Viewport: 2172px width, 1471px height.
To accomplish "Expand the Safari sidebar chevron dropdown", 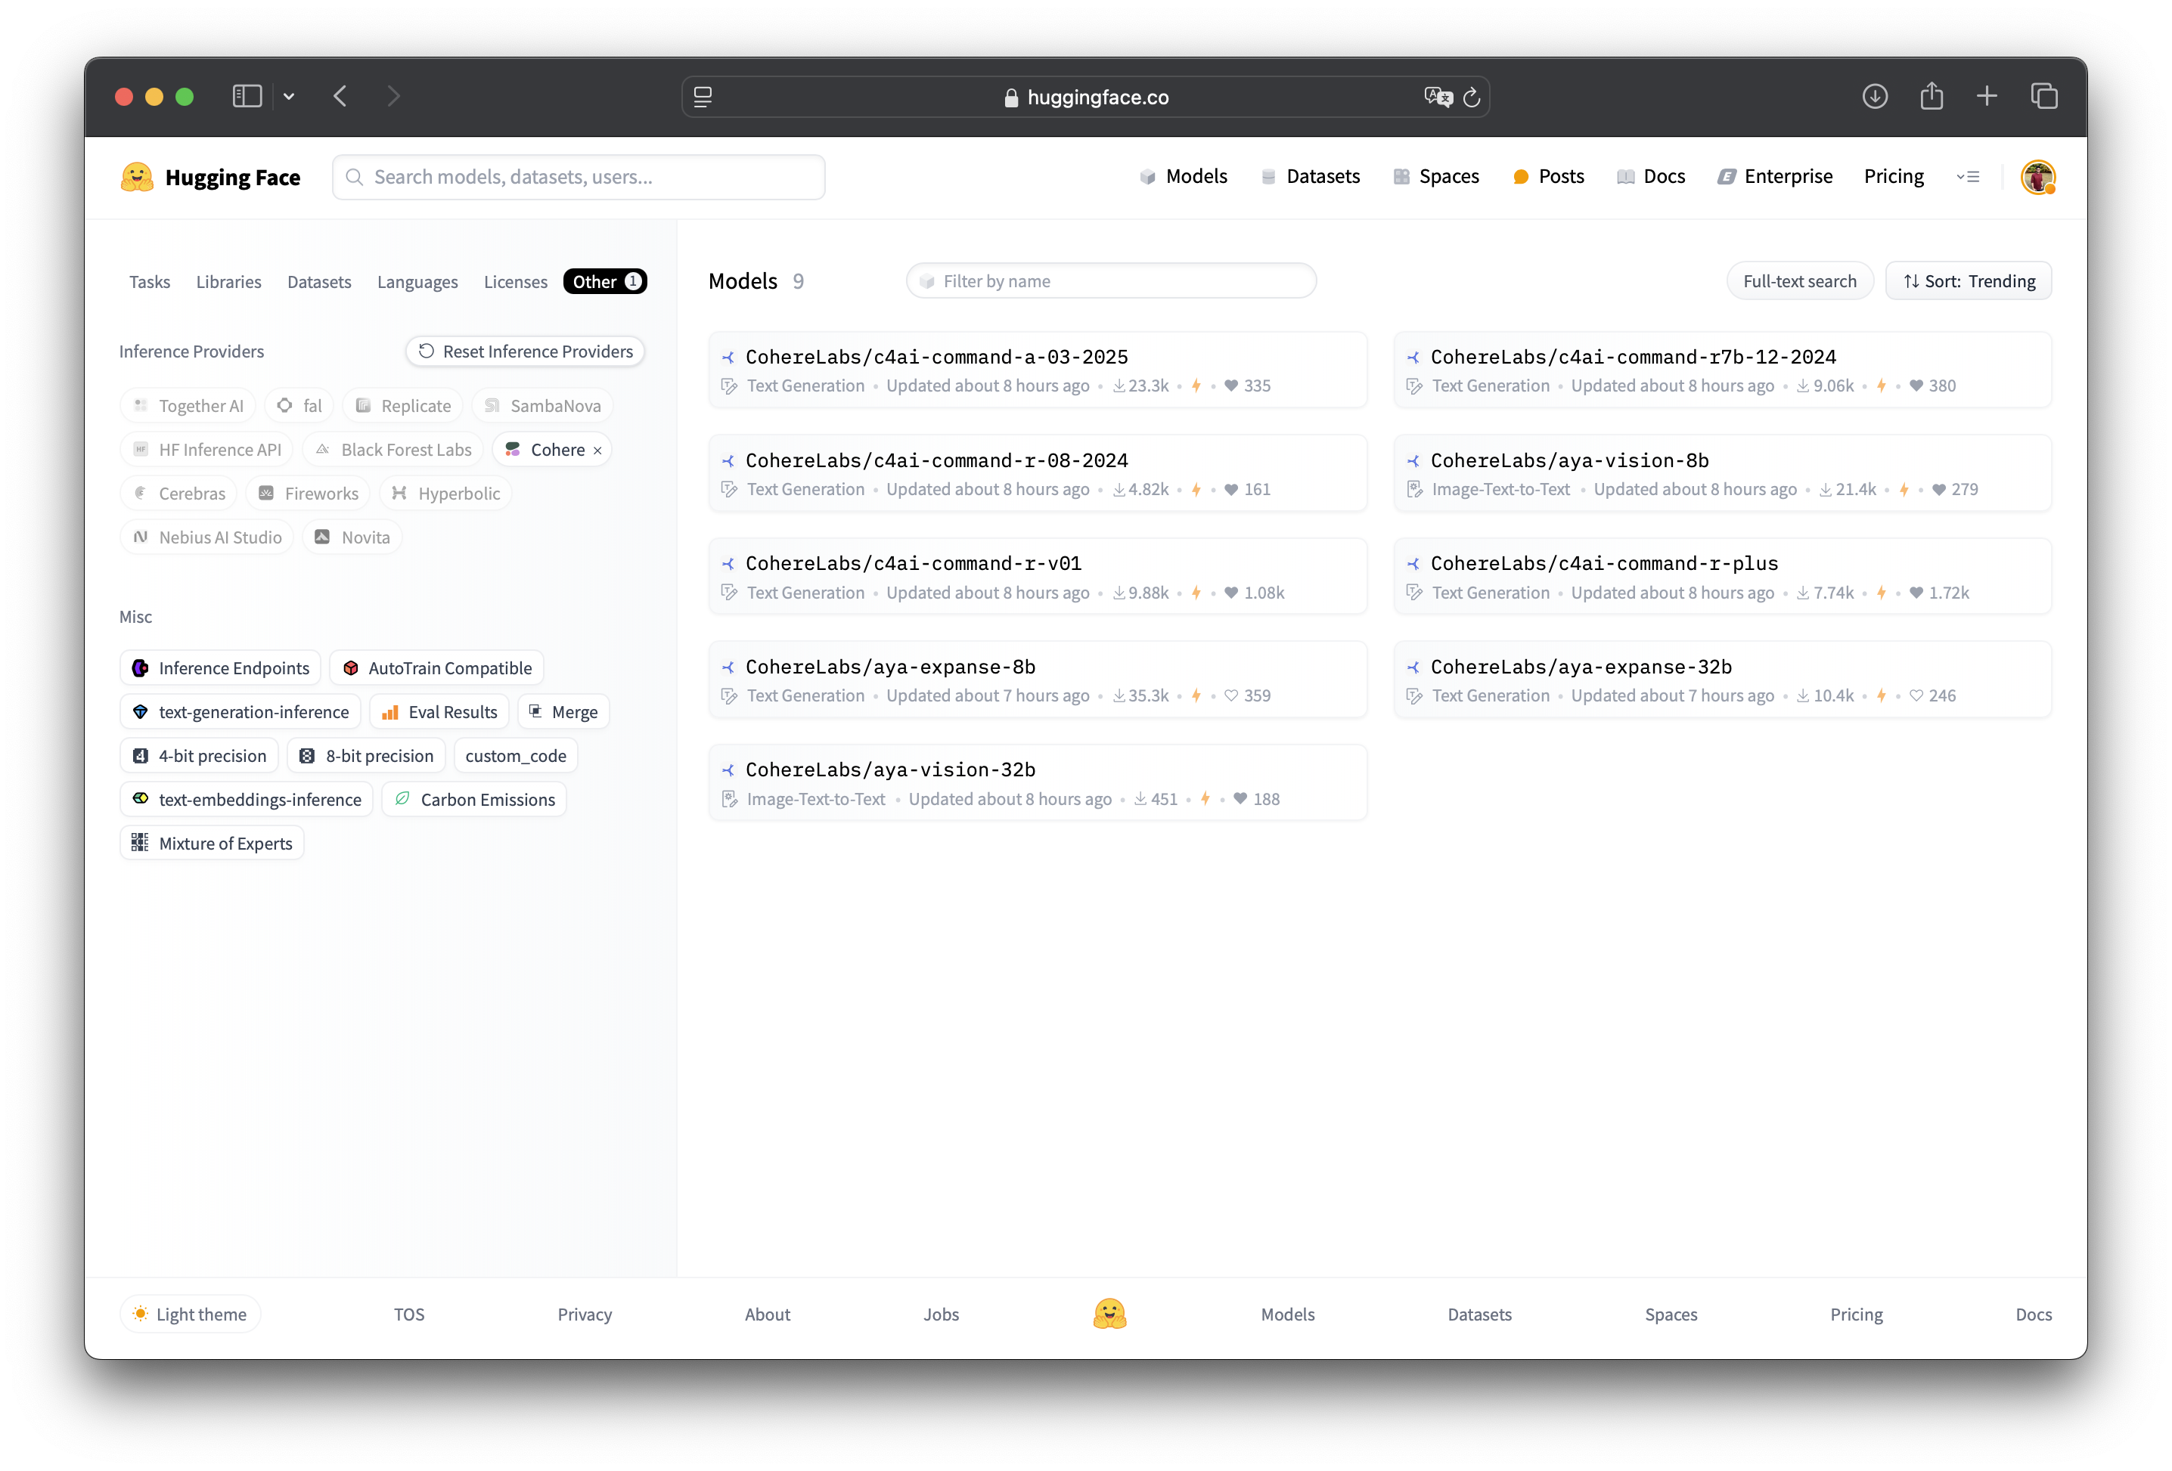I will point(289,96).
